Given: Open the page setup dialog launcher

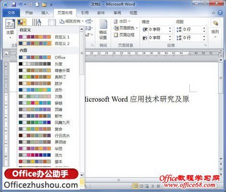Looking at the screenshot, I should point(92,46).
